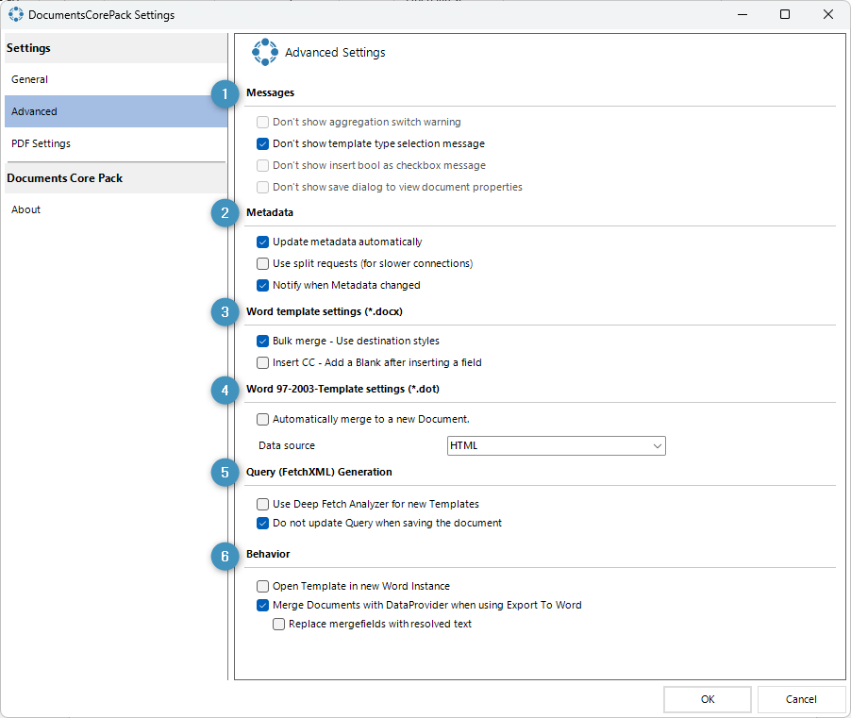The height and width of the screenshot is (718, 851).
Task: Click the 'Advanced Settings' page title
Action: (x=335, y=53)
